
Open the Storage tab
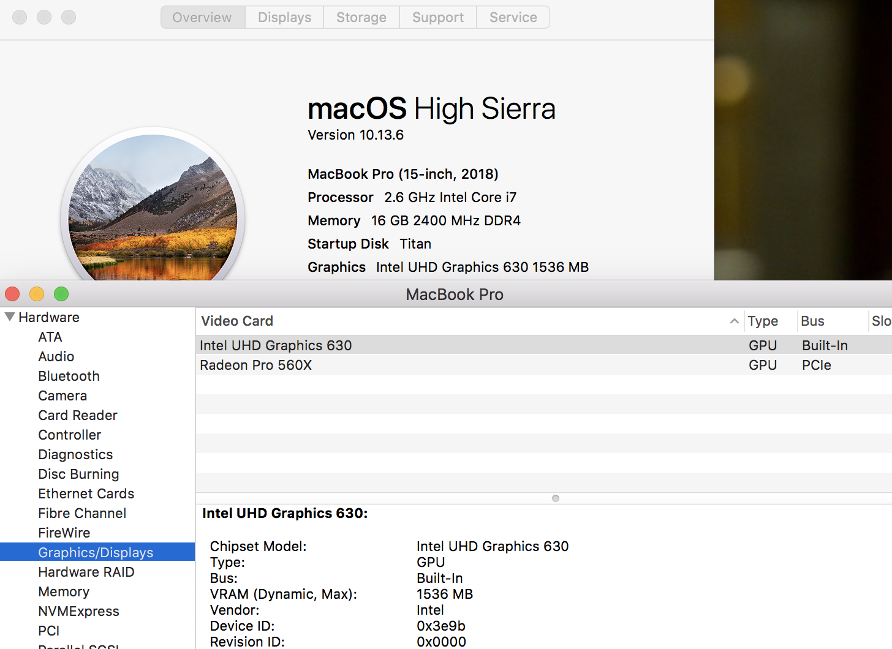tap(361, 17)
